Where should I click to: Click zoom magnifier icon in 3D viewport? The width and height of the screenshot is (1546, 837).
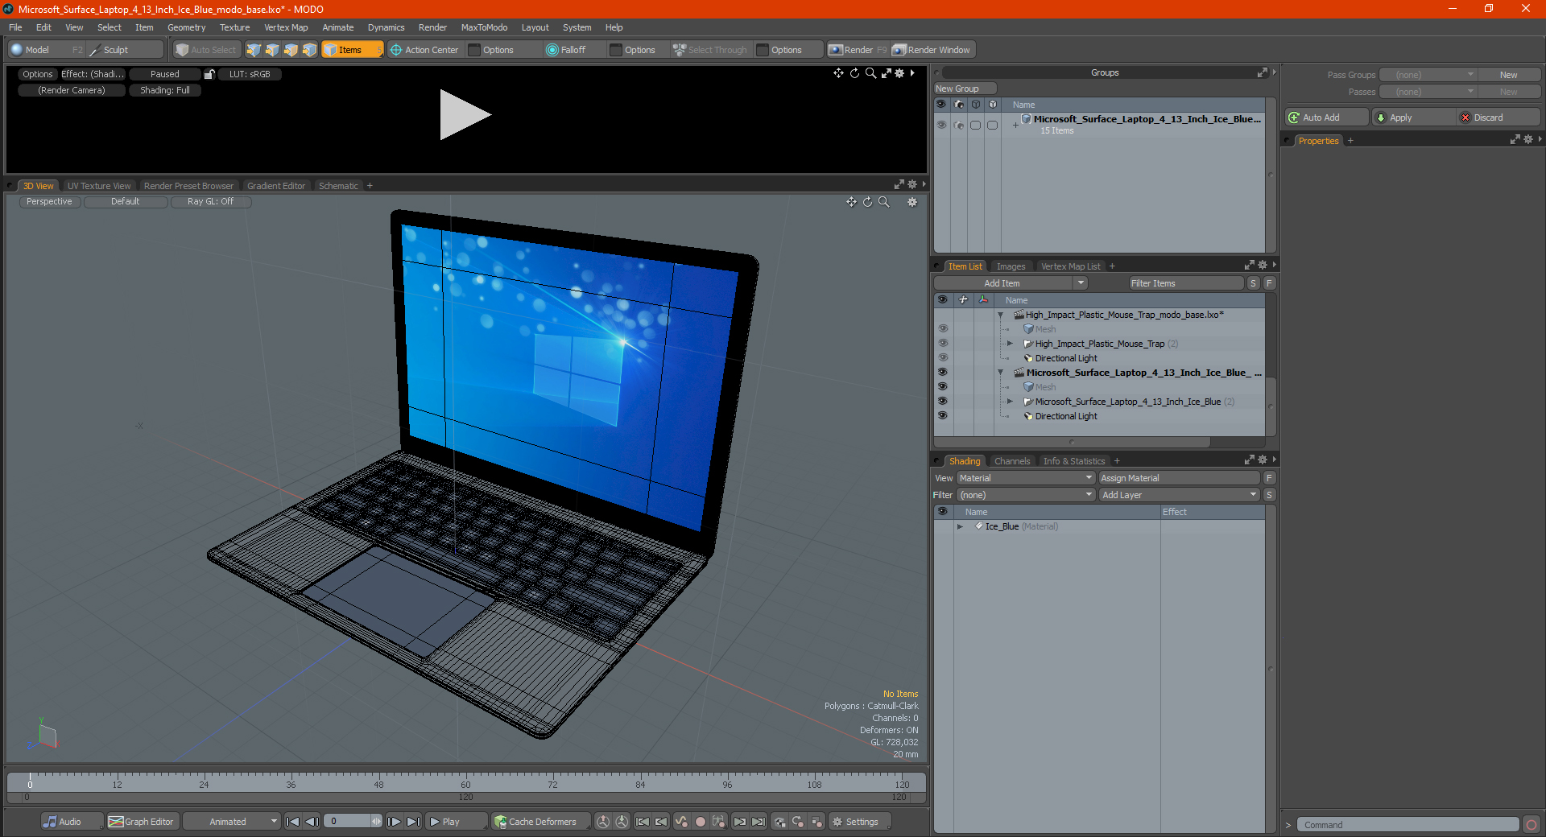click(x=884, y=202)
